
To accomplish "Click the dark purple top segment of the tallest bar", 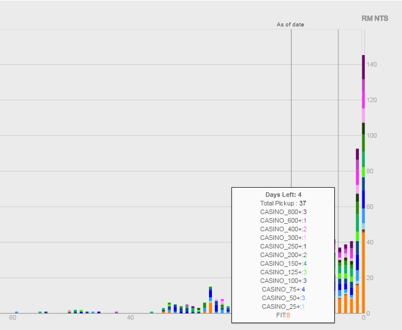I will point(364,67).
